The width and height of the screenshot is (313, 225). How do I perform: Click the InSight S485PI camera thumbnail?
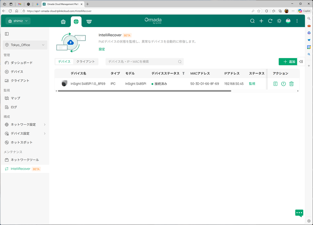[x=64, y=83]
